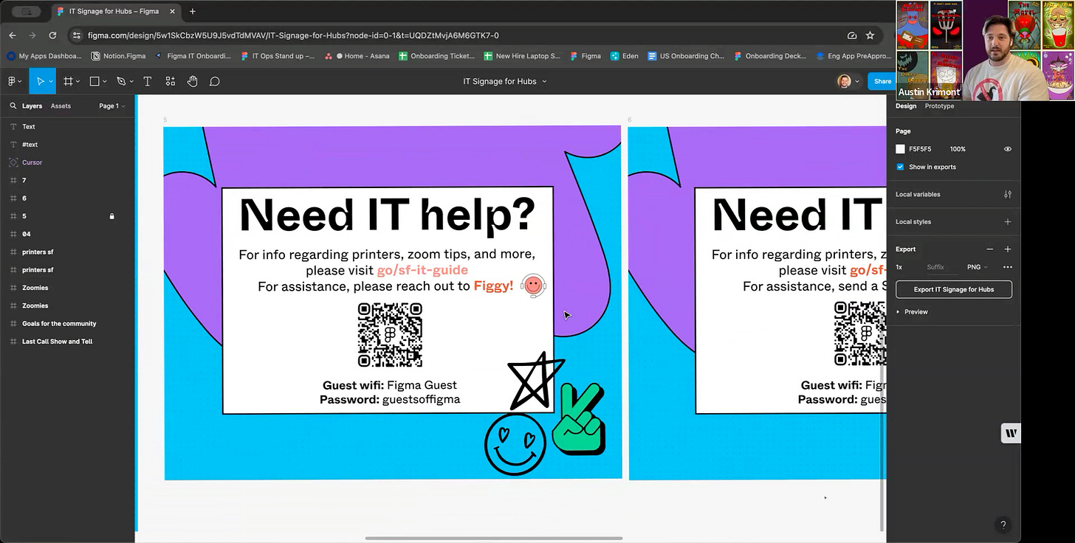Select the Move tool arrow

[40, 81]
